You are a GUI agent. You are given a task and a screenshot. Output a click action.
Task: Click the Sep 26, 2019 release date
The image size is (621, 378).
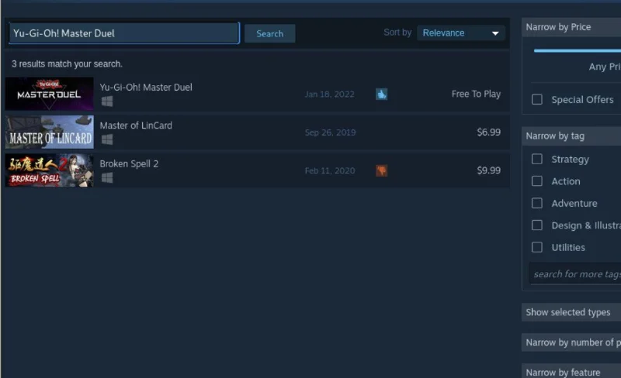(x=331, y=132)
